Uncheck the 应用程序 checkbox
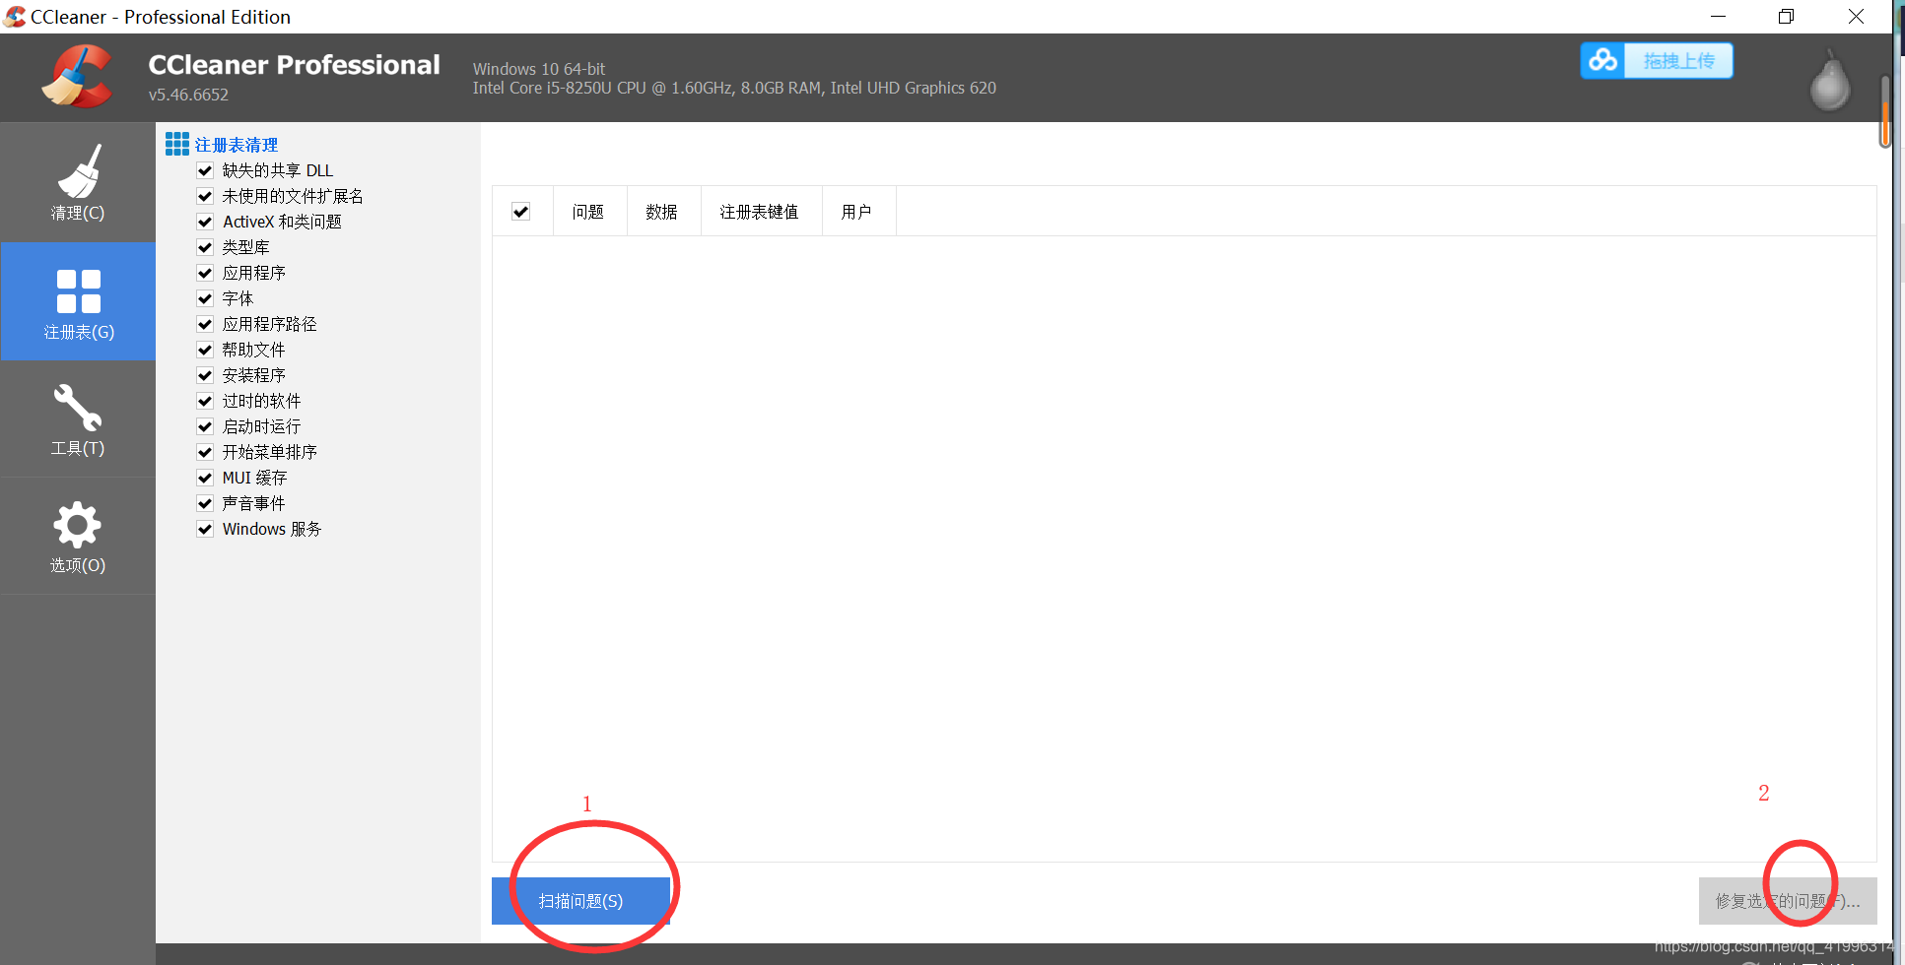1905x965 pixels. click(205, 273)
